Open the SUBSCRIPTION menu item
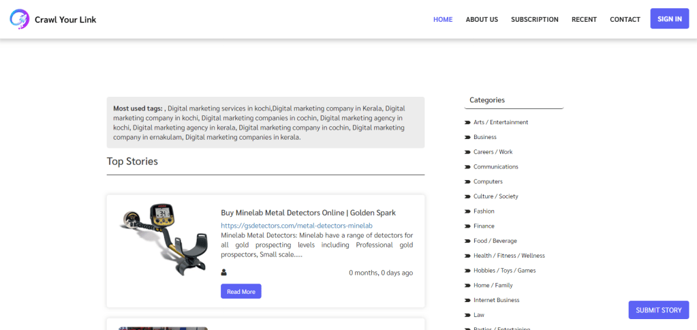Viewport: 697px width, 330px height. (x=534, y=19)
